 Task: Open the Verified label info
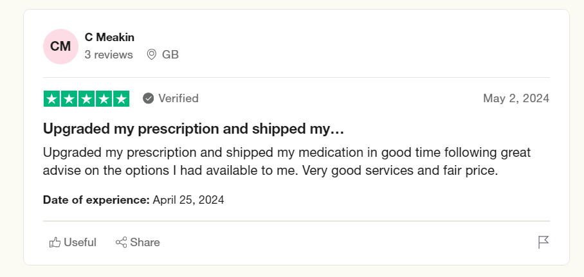click(x=178, y=98)
